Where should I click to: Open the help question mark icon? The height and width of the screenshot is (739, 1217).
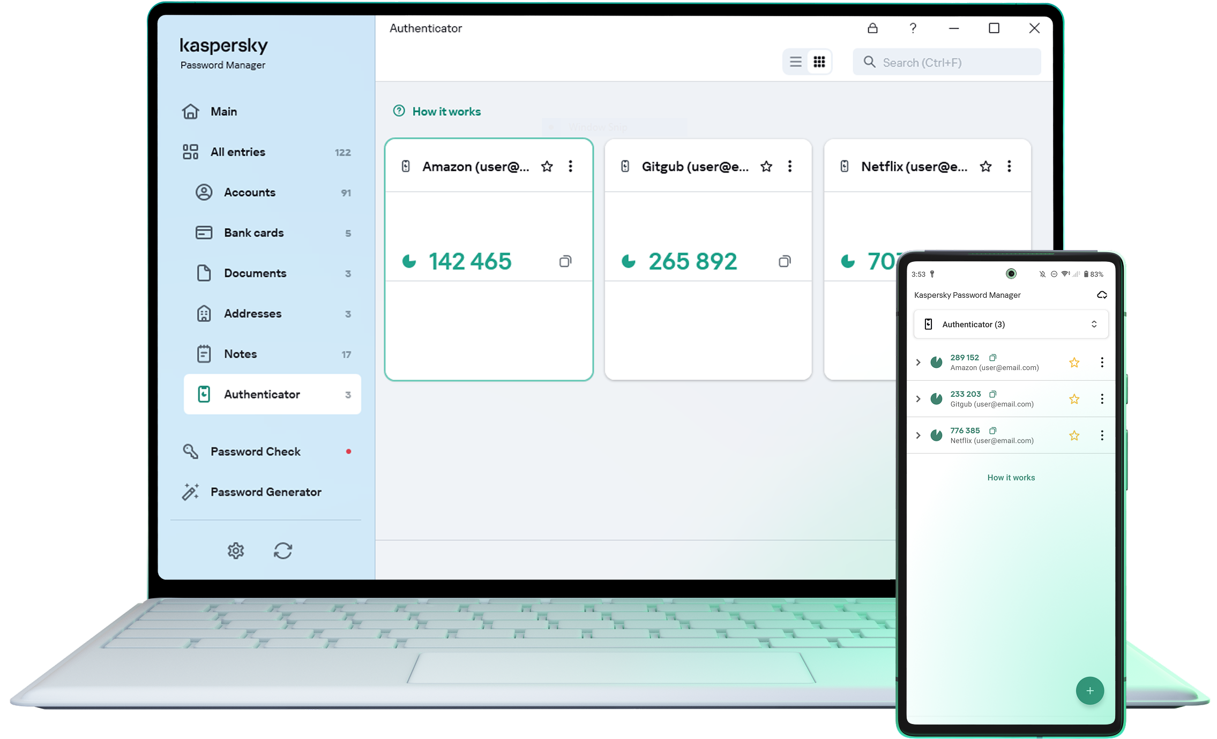coord(913,28)
